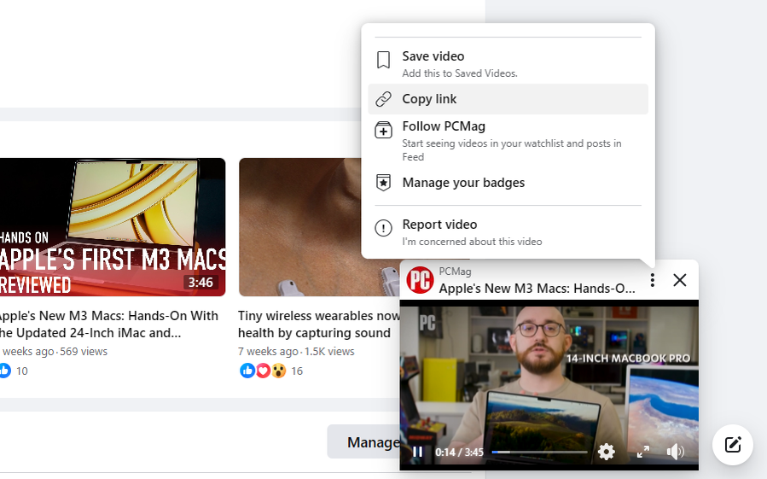Open Manage your badges

point(508,183)
